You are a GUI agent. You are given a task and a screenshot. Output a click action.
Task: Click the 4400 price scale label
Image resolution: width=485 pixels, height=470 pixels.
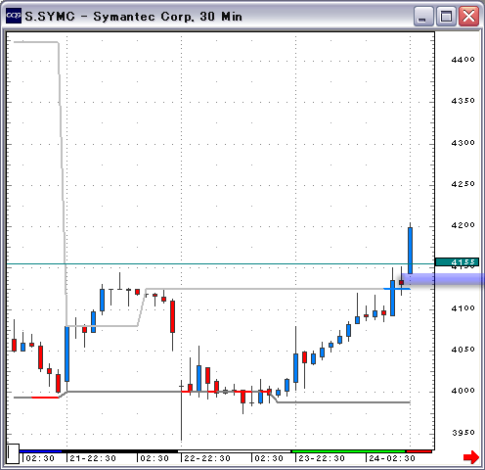click(463, 60)
